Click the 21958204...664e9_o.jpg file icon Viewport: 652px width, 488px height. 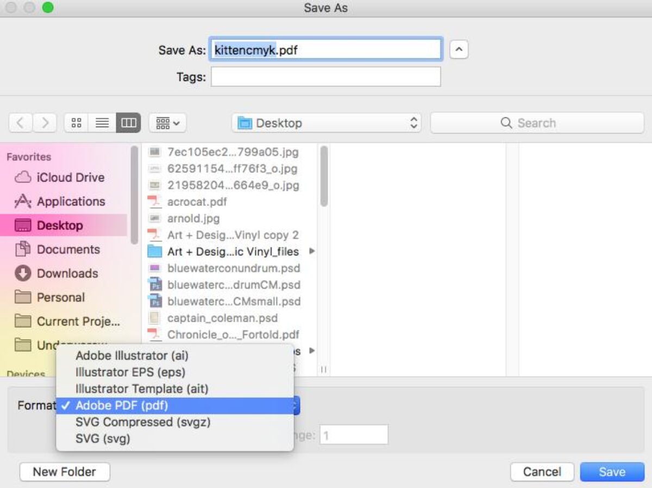155,185
